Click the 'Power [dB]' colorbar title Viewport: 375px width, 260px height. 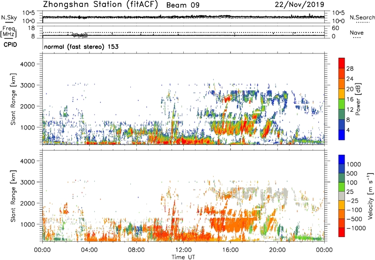tap(358, 99)
